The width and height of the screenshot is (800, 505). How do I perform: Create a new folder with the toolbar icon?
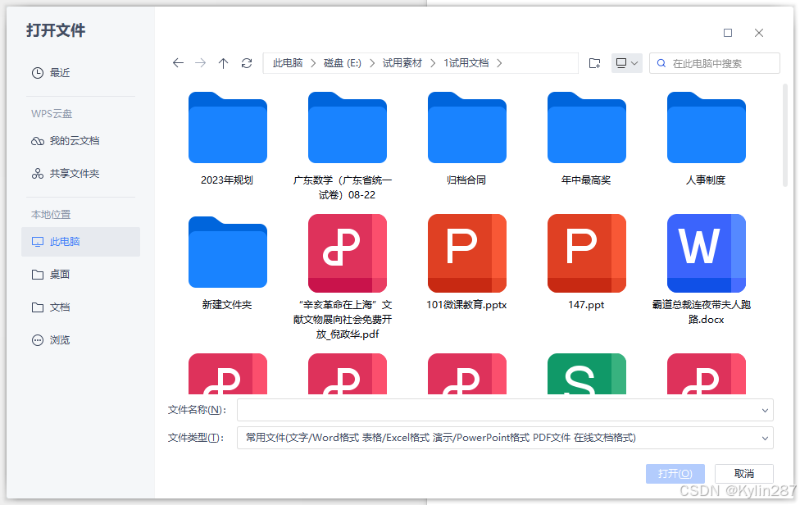594,63
